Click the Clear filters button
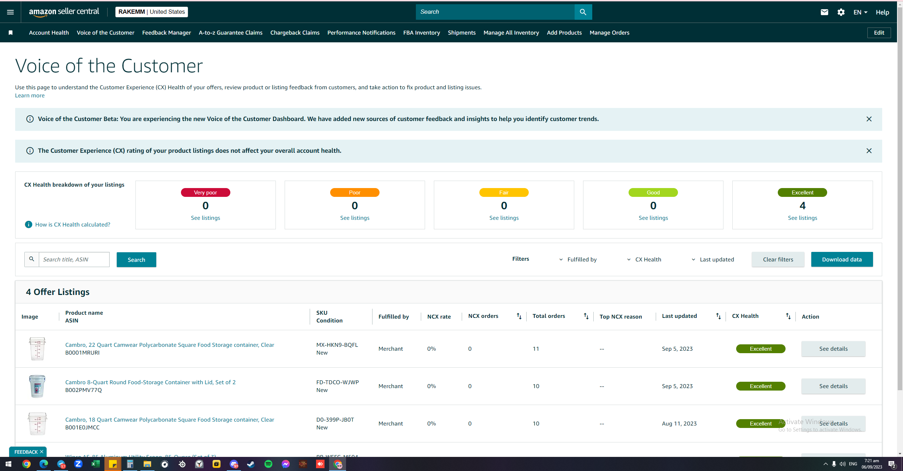Screen dimensions: 903x471 pyautogui.click(x=778, y=259)
